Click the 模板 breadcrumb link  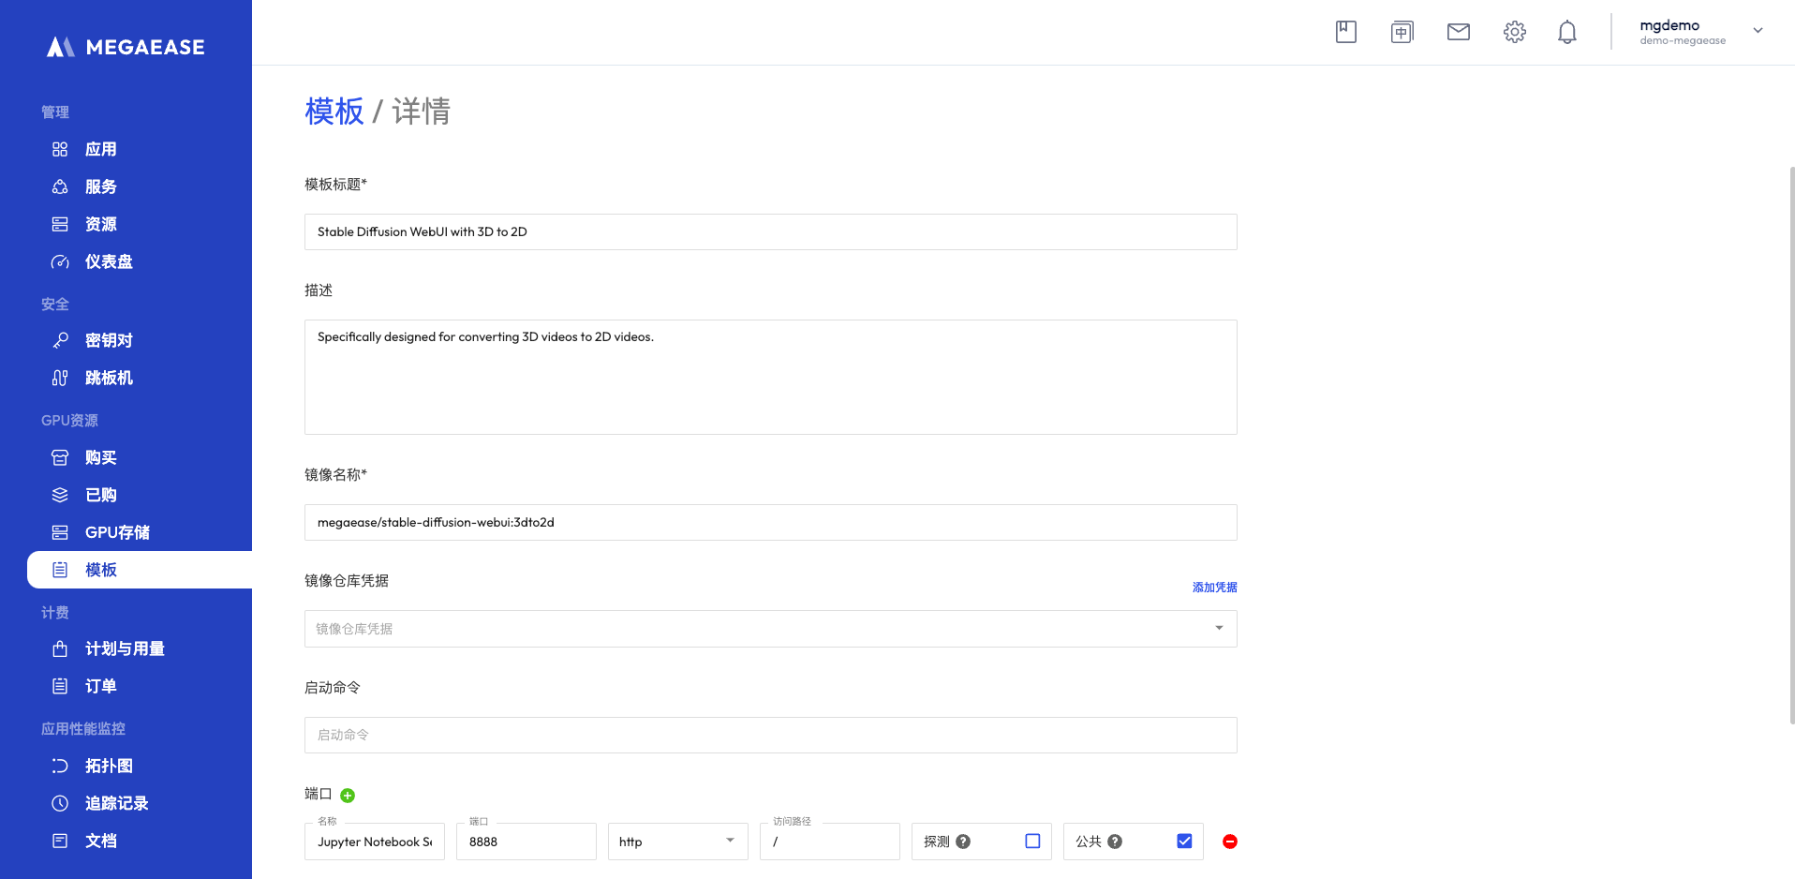tap(334, 112)
